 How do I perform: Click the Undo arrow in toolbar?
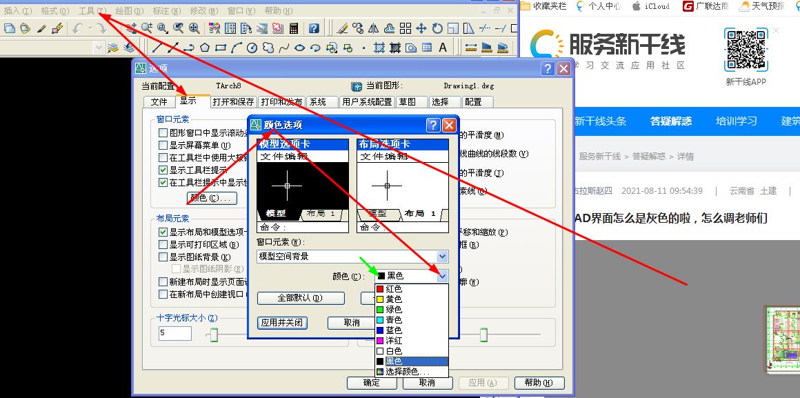click(77, 28)
